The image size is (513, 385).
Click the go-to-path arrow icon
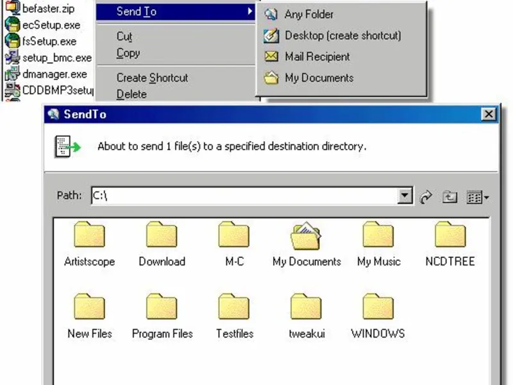[x=426, y=197]
